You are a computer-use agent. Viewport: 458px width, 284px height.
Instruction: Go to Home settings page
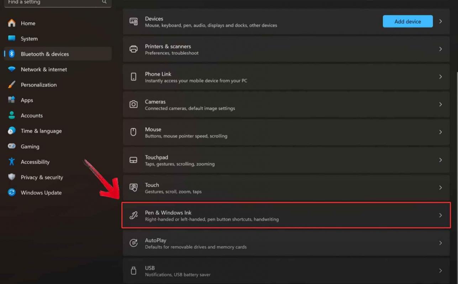coord(58,23)
